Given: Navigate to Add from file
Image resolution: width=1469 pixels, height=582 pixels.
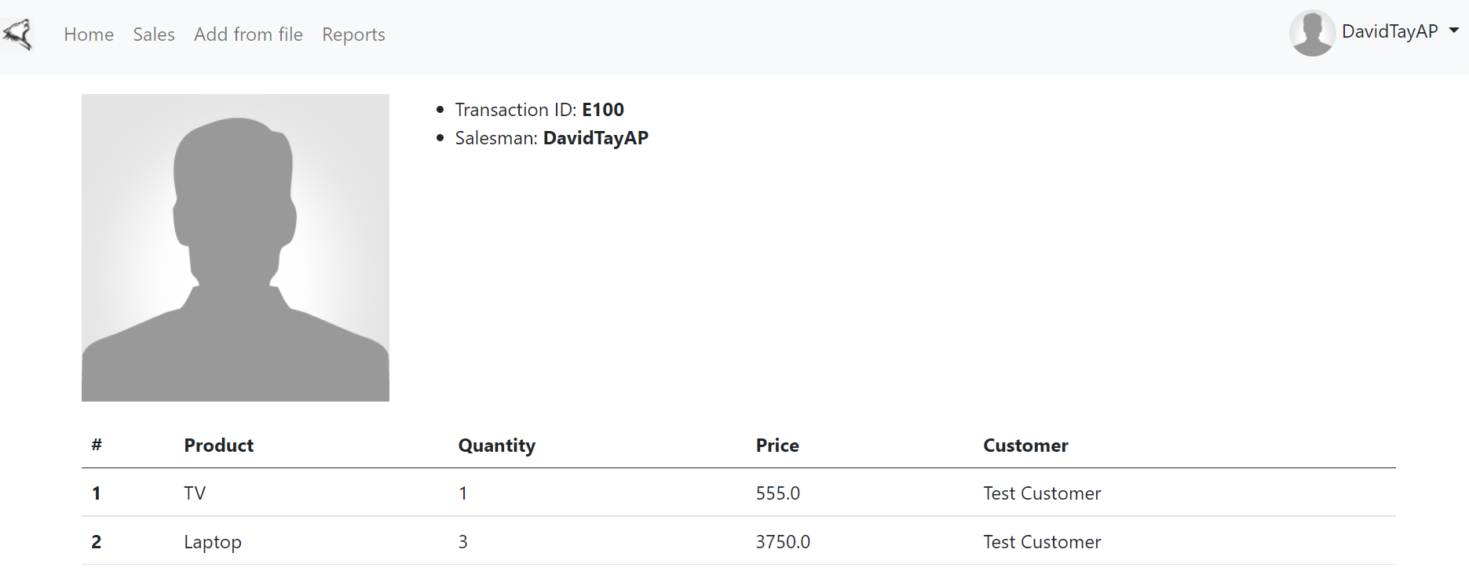Looking at the screenshot, I should [248, 35].
